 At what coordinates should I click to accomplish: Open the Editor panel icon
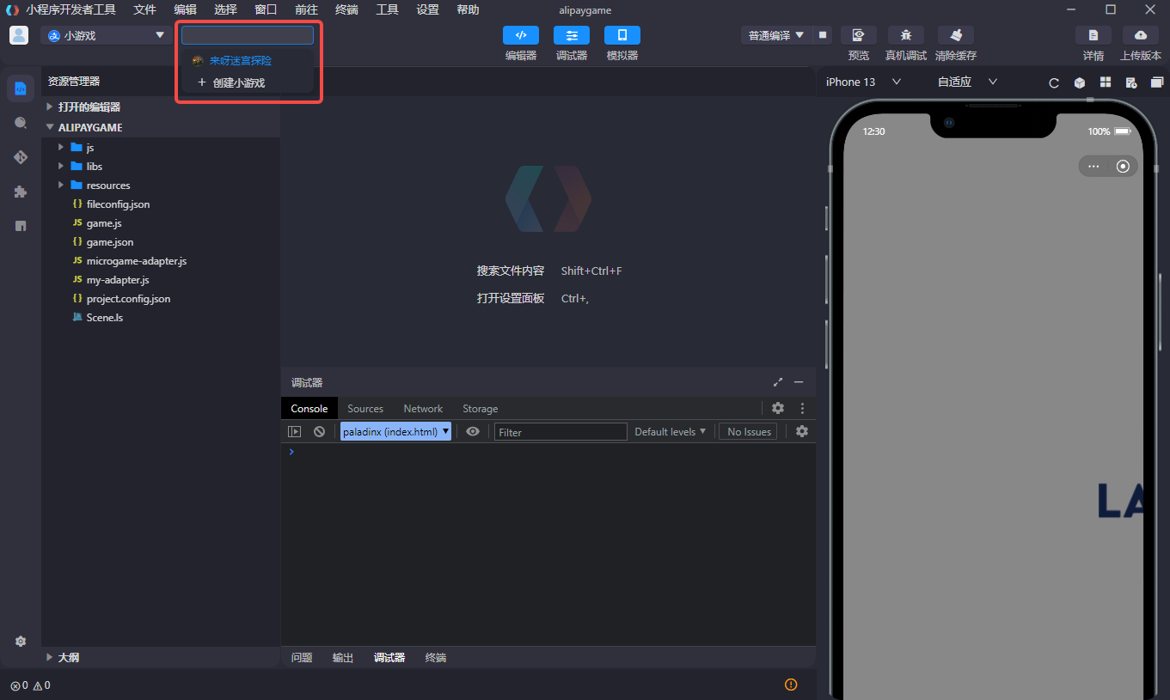pyautogui.click(x=520, y=35)
